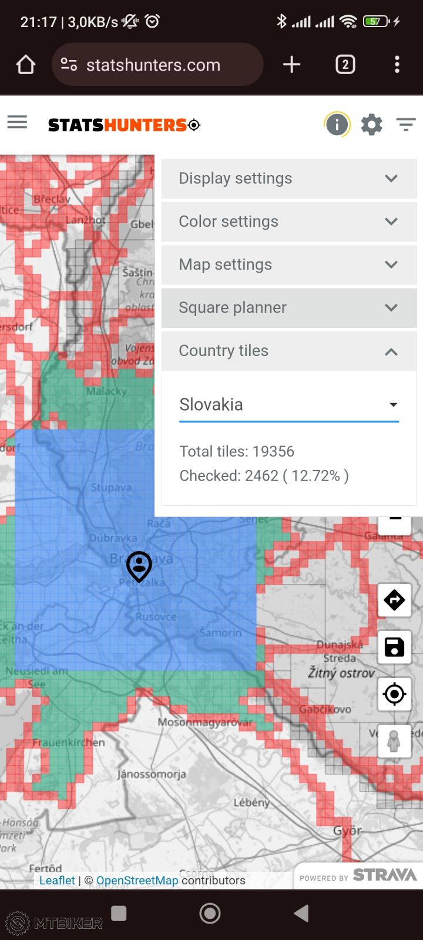423x940 pixels.
Task: Click the save floppy disk button
Action: (x=394, y=647)
